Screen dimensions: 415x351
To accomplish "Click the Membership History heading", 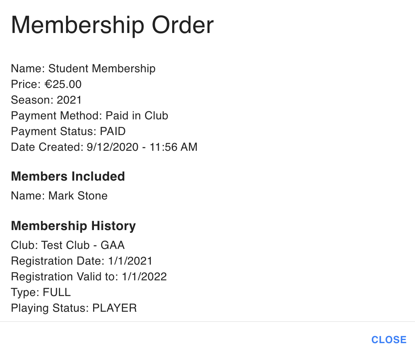I will 73,226.
